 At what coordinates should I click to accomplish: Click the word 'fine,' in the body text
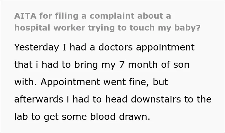(x=139, y=82)
